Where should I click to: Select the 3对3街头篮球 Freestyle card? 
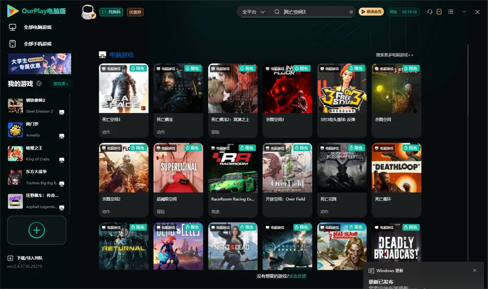[x=342, y=100]
